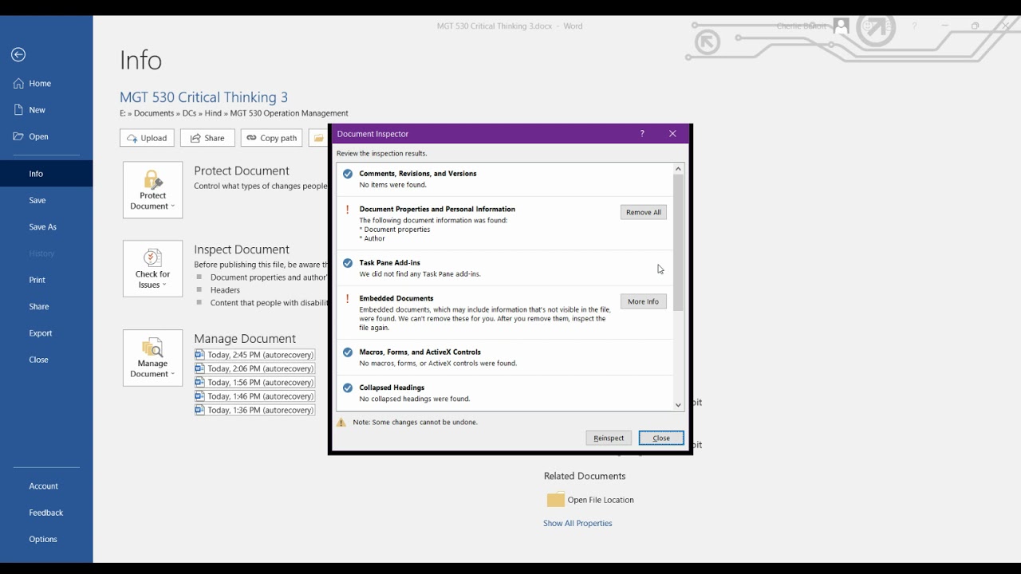Click More Info for Embedded Documents
The height and width of the screenshot is (574, 1021).
(x=643, y=301)
